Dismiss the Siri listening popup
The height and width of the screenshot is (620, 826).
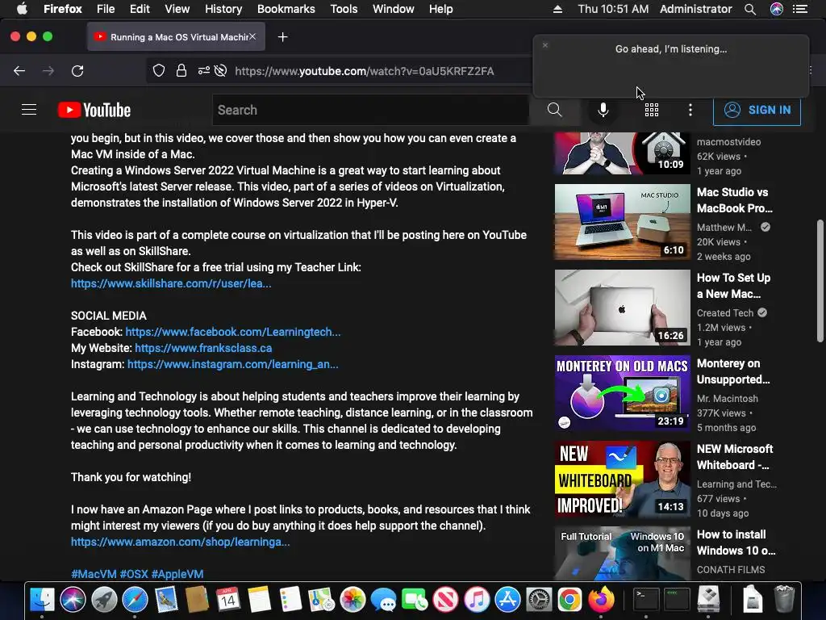545,45
